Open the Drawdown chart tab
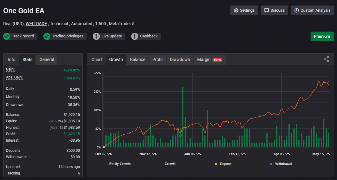This screenshot has width=337, height=180. coord(180,59)
